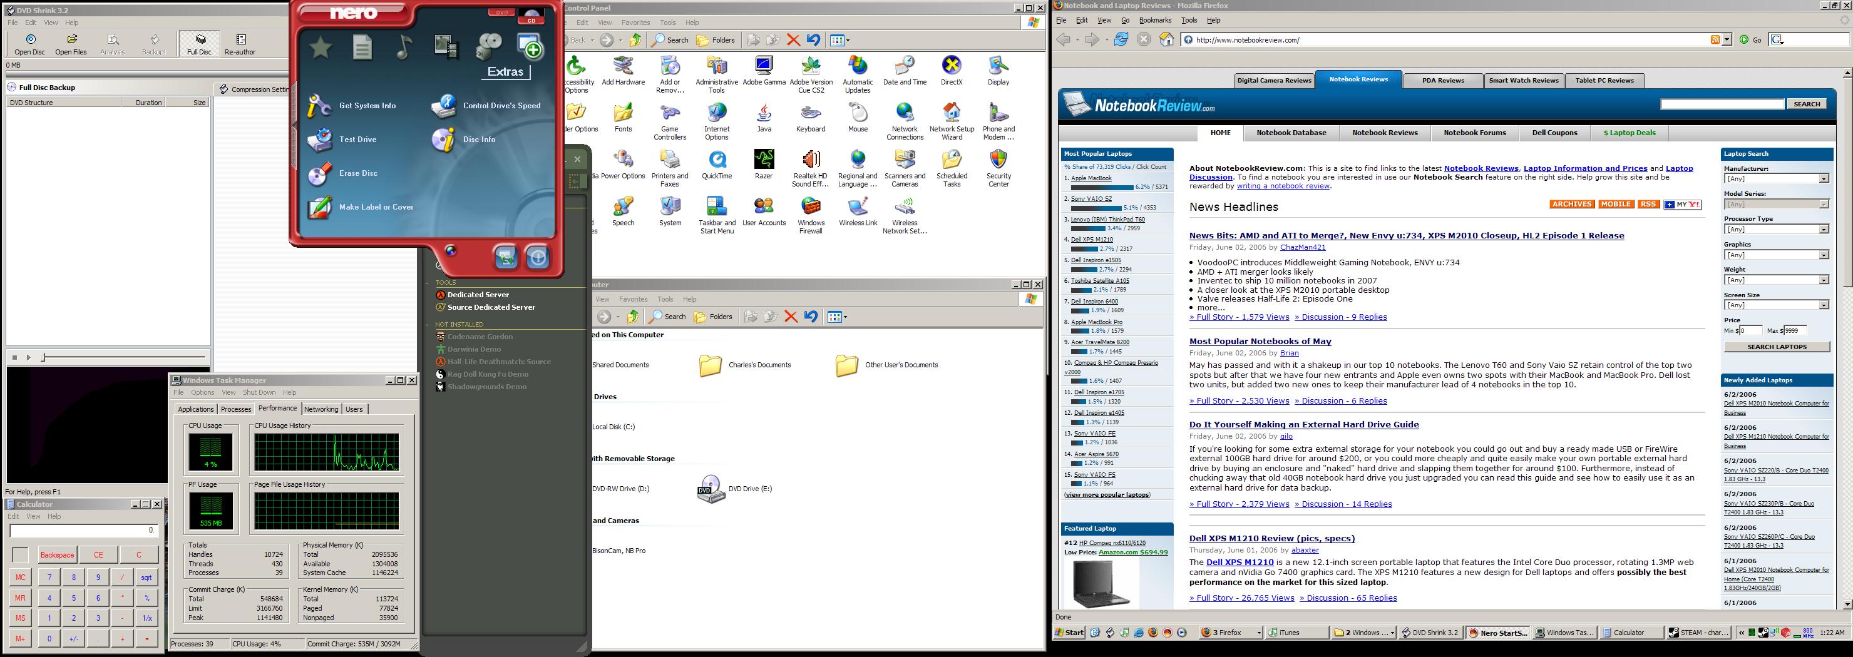Click the site SEARCH button
The image size is (1853, 657).
coord(1806,104)
